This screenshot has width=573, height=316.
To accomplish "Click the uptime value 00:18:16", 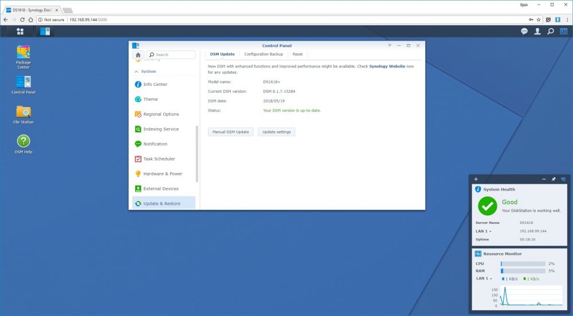I will (527, 240).
